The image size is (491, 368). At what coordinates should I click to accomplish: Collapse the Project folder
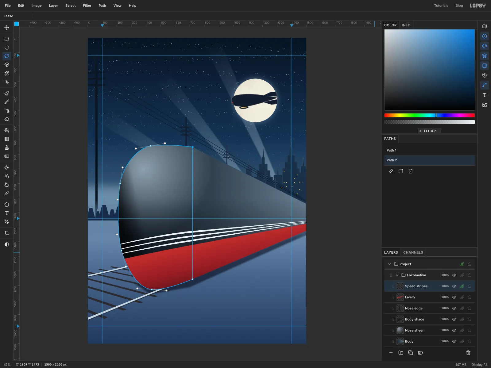390,264
